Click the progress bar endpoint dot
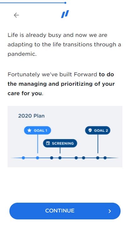 65,3
